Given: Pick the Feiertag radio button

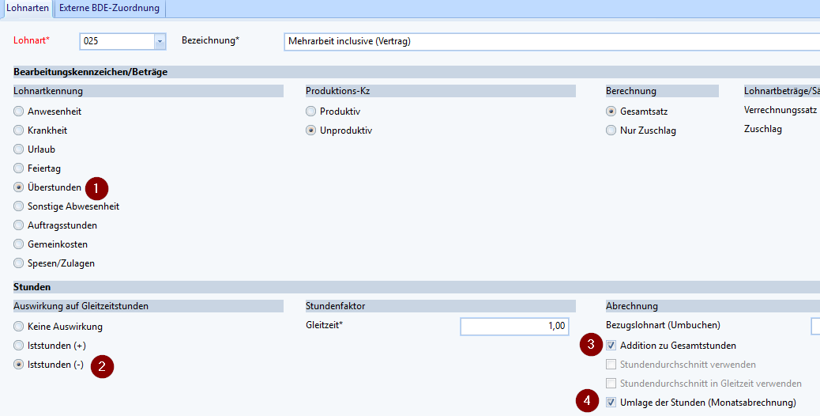Looking at the screenshot, I should coord(19,168).
